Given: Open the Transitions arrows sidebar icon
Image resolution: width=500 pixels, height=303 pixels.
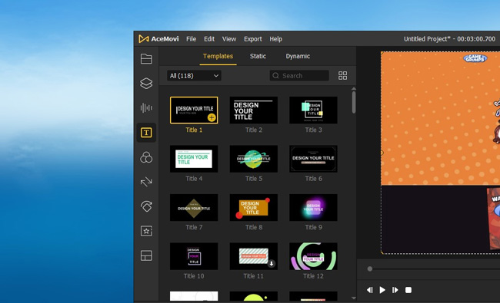Looking at the screenshot, I should click(x=146, y=182).
